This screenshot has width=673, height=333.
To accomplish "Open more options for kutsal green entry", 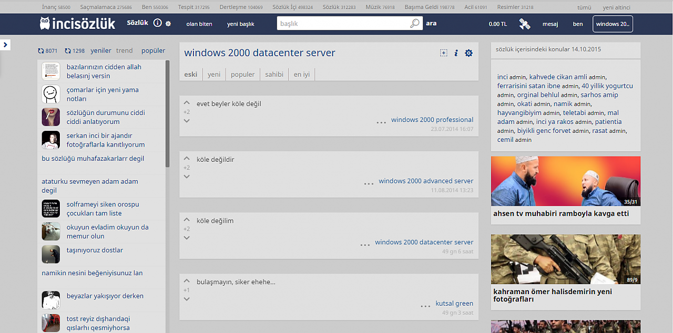I will pyautogui.click(x=426, y=306).
